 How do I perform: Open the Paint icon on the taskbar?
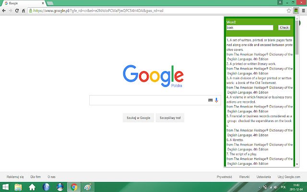88,187
